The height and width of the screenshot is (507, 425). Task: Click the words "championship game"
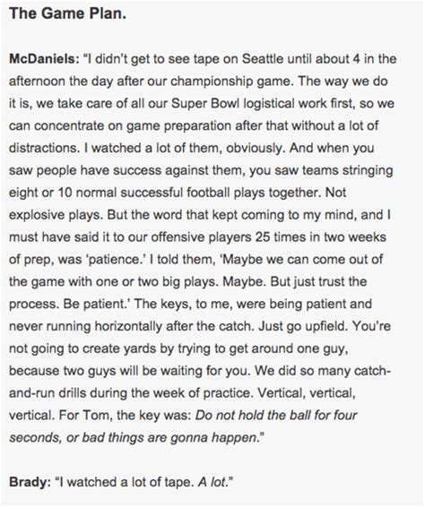(x=232, y=82)
